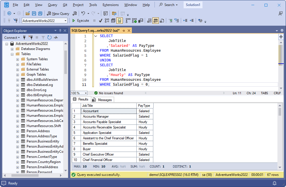Screen dimensions: 286x187
Task: Open the Notifications bell in status bar
Action: (274, 183)
